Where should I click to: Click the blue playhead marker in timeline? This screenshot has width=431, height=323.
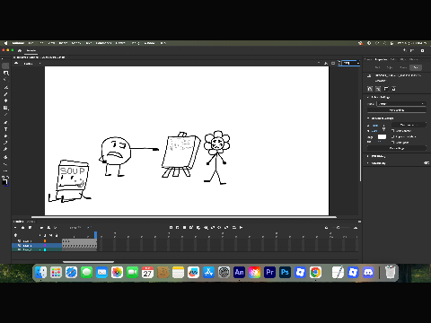tap(96, 235)
